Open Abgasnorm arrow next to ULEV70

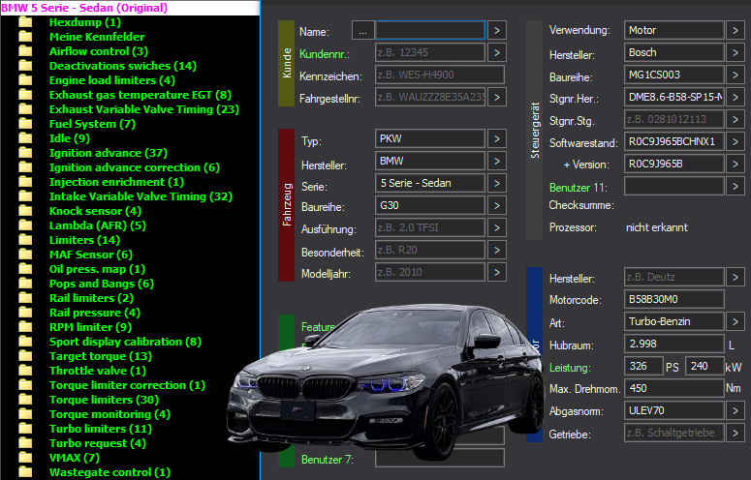pyautogui.click(x=735, y=410)
